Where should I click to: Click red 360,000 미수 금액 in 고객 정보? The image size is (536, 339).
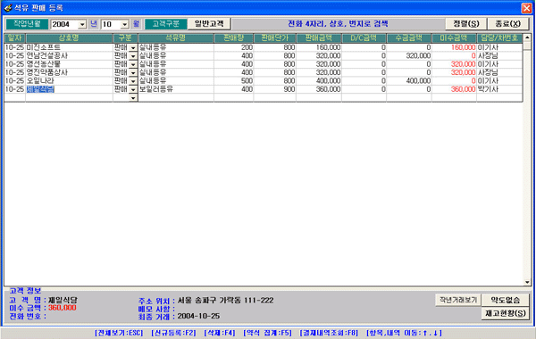(x=63, y=308)
